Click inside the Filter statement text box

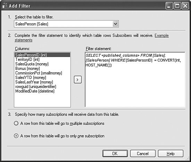point(135,80)
